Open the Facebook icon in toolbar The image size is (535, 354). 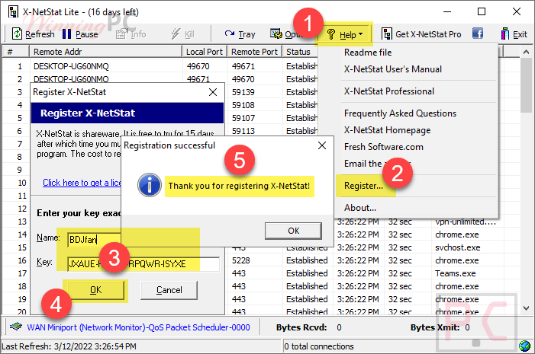[x=478, y=33]
